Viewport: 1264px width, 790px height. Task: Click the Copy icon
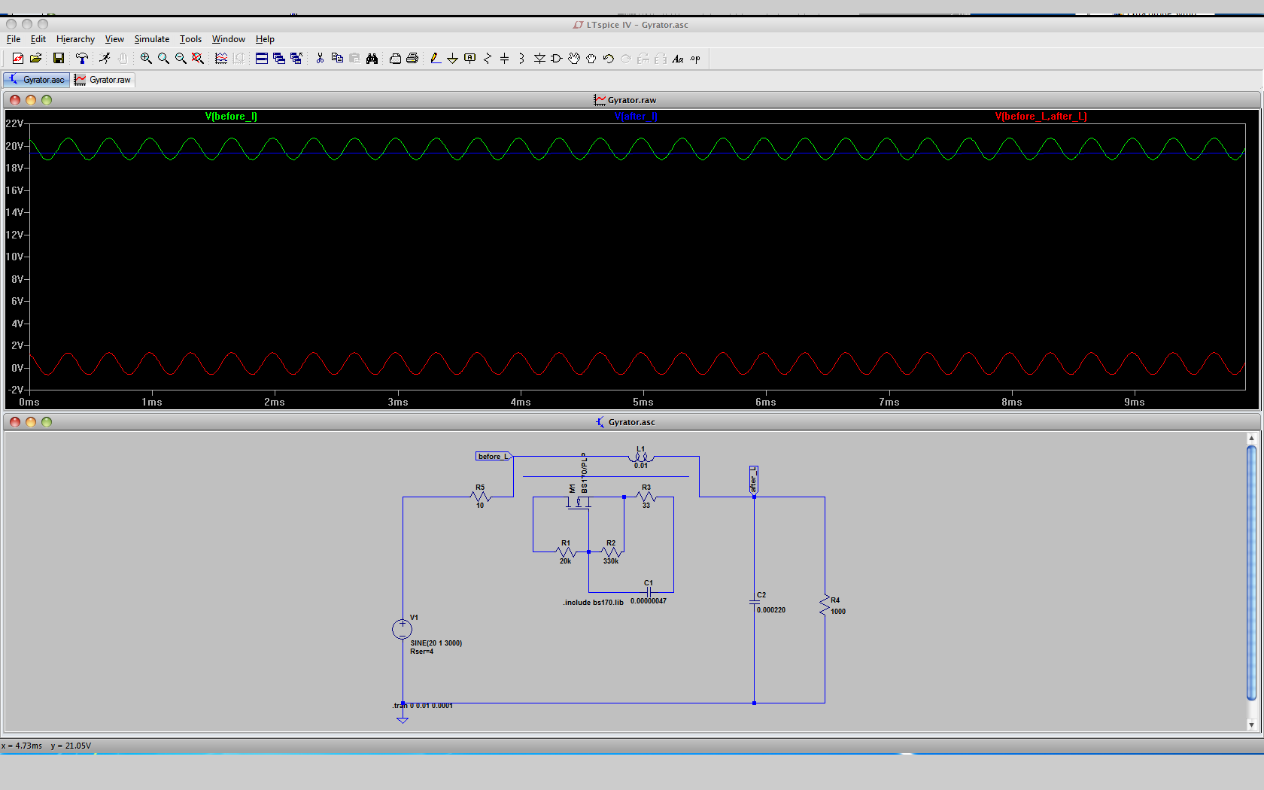(337, 59)
